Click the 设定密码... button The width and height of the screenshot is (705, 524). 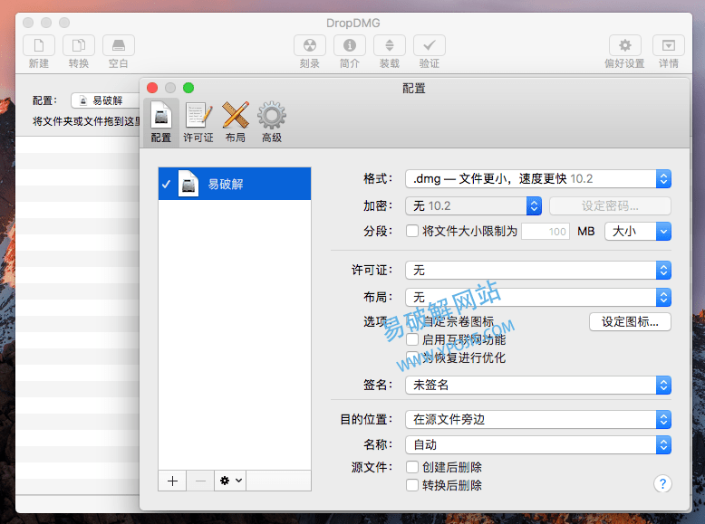coord(610,205)
